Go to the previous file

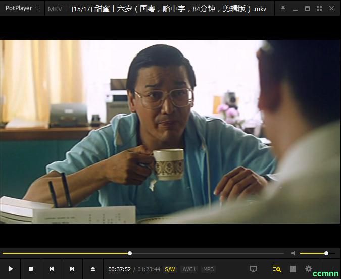pyautogui.click(x=52, y=269)
